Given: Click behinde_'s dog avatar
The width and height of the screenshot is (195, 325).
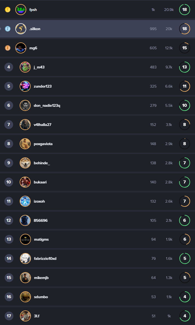Looking at the screenshot, I should 25,163.
